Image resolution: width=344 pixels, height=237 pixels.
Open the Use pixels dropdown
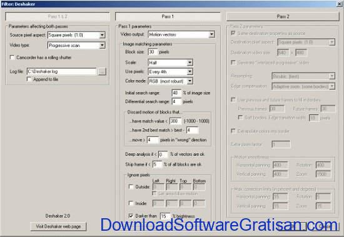171,72
